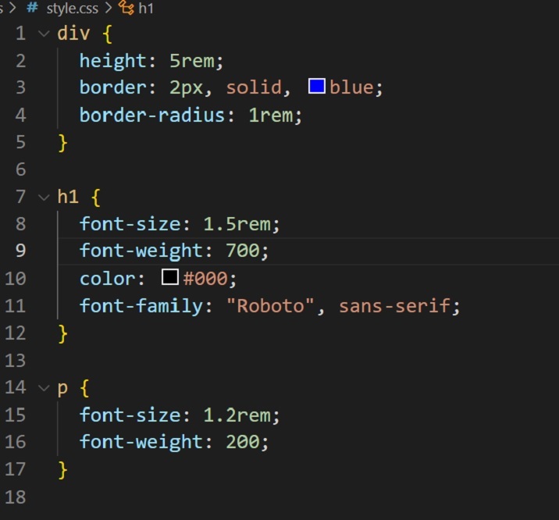Click the "font-family" property name
Screen dimensions: 559x520
tap(141, 306)
